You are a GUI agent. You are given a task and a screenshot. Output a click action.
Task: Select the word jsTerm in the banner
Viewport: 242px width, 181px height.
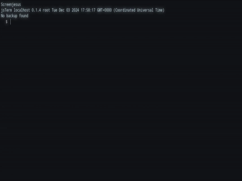[x=6, y=10]
